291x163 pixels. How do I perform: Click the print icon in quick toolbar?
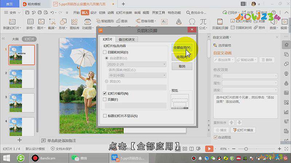[40, 13]
